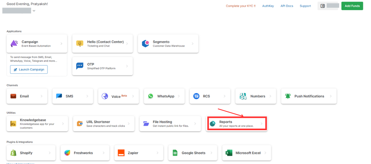Expand the account name dropdown chevron
Viewport: 371px width, 164px height.
coord(34,11)
